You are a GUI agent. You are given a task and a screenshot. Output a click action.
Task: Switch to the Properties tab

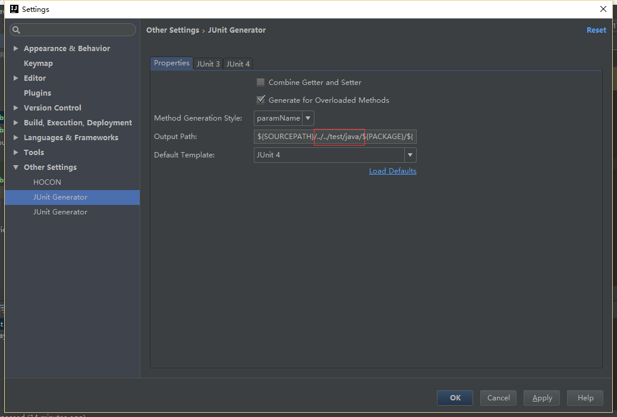click(x=172, y=63)
